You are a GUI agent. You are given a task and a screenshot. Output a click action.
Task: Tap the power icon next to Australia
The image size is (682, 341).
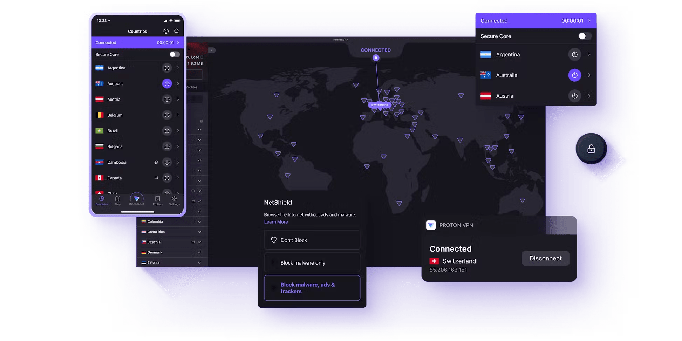167,83
